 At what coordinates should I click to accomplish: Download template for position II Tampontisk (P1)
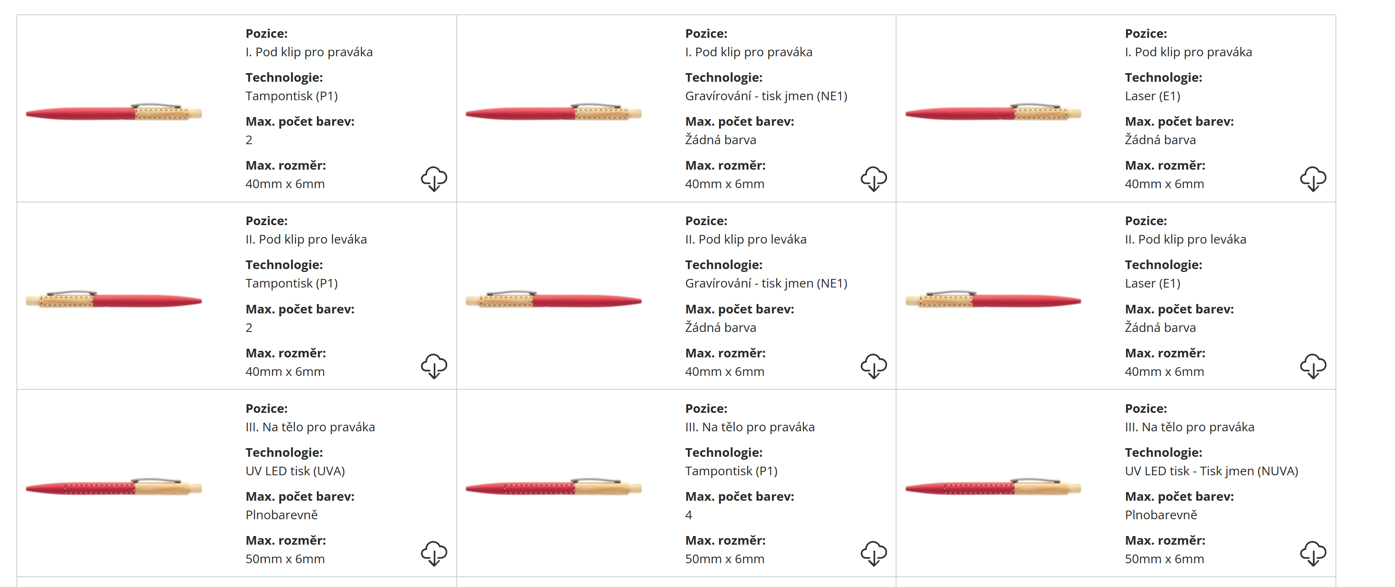click(x=434, y=366)
